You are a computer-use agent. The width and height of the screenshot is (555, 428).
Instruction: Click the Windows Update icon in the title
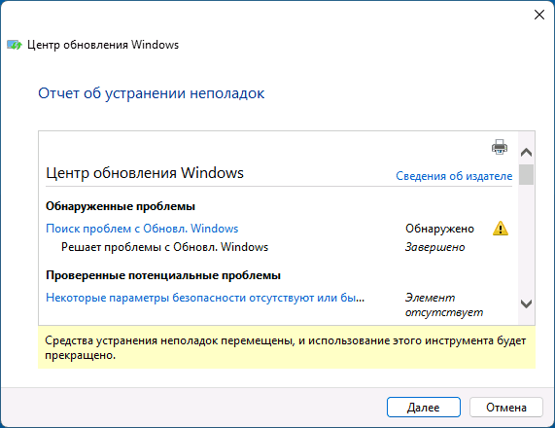[x=15, y=45]
